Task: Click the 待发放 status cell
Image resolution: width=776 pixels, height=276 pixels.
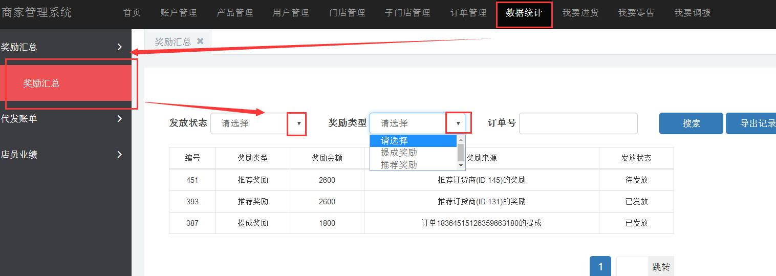Action: (636, 180)
